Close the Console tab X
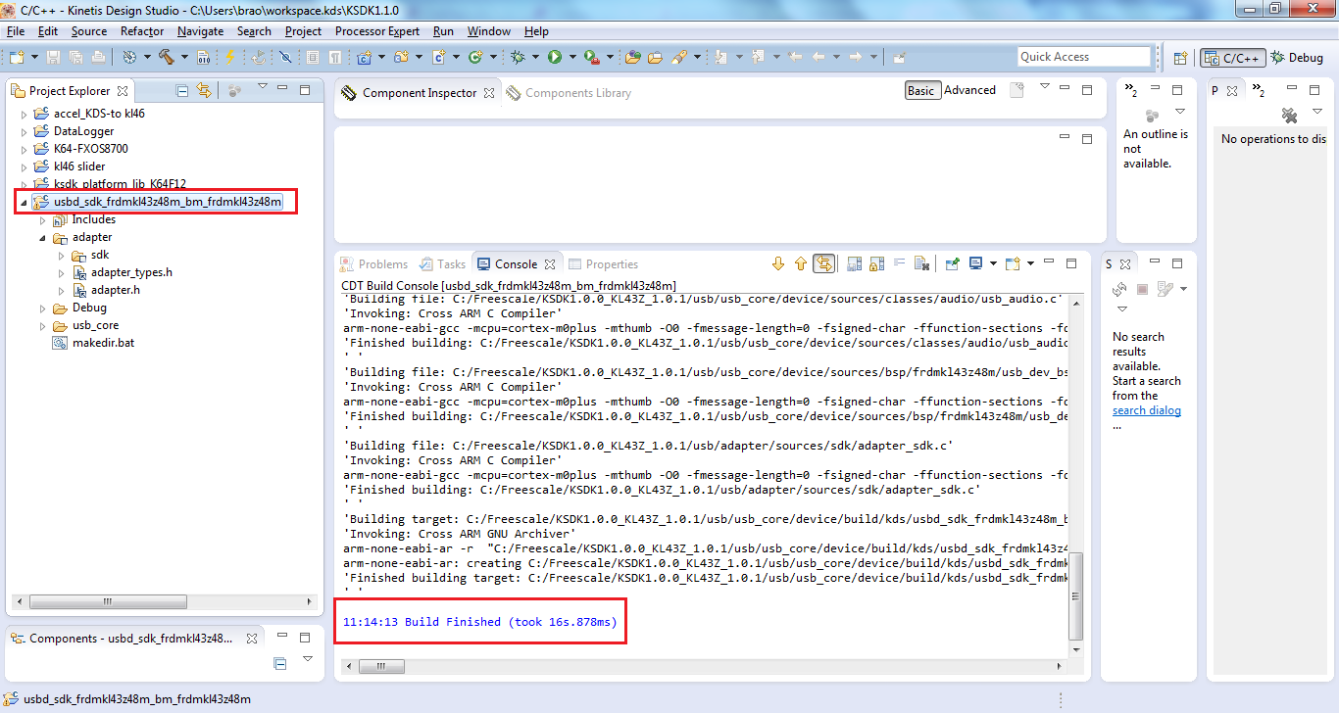 (550, 264)
